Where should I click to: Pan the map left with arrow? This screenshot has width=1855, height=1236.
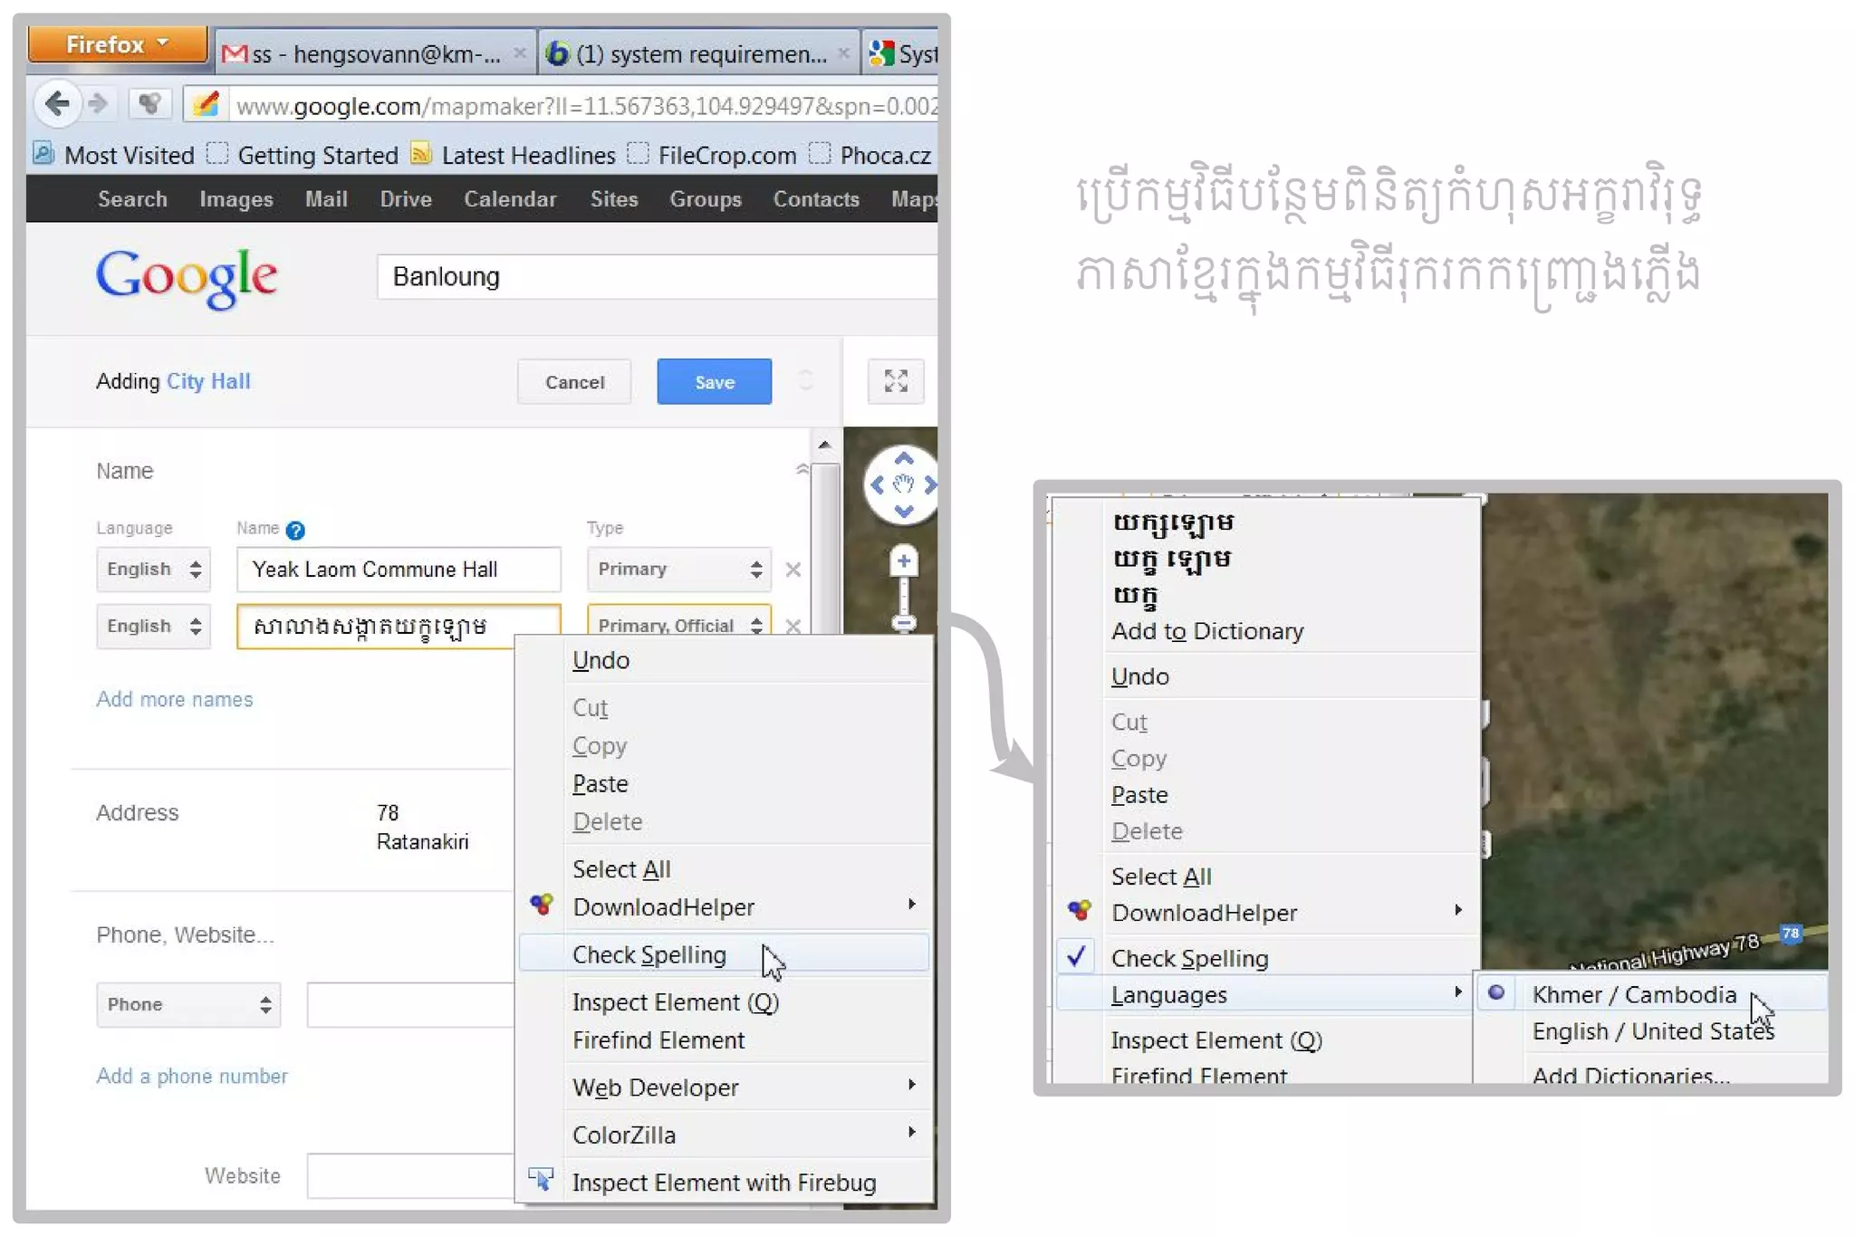pyautogui.click(x=877, y=485)
